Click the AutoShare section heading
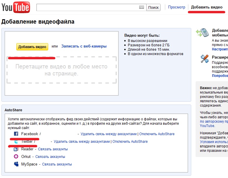The image size is (228, 178). tap(13, 110)
